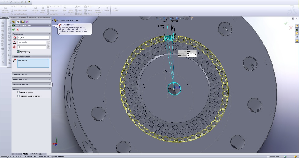Select the Model tab at the bottom
This screenshot has width=299, height=158.
26,154
